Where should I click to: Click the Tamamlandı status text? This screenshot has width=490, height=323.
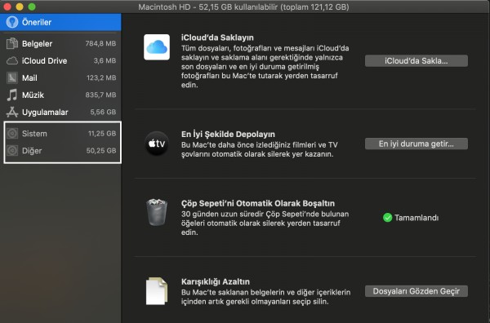pos(416,218)
